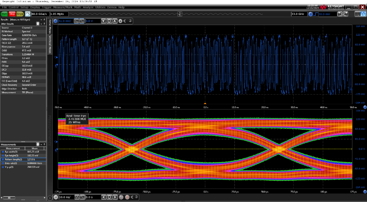Click the Single acquisition button
The height and width of the screenshot is (202, 367).
click(20, 14)
